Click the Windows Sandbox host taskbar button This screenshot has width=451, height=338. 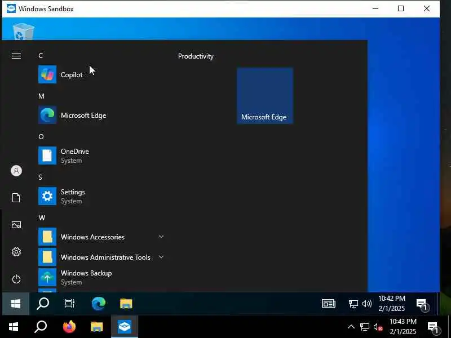pos(124,327)
